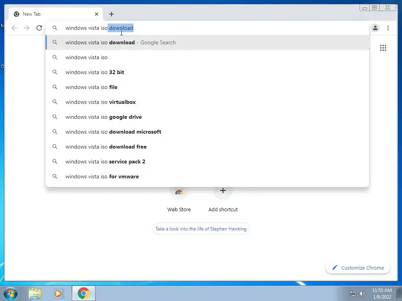The image size is (402, 301).
Task: Click the Chrome taskbar icon
Action: coord(84,293)
